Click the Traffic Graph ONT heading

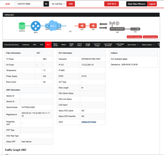(15, 150)
